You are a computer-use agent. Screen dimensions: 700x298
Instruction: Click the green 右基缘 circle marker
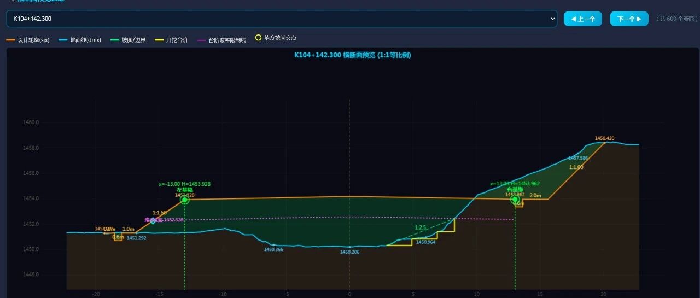[x=515, y=200]
